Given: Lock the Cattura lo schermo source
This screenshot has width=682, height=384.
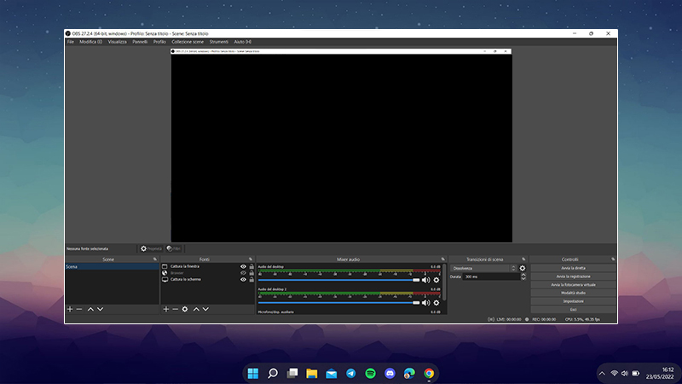Looking at the screenshot, I should [251, 279].
